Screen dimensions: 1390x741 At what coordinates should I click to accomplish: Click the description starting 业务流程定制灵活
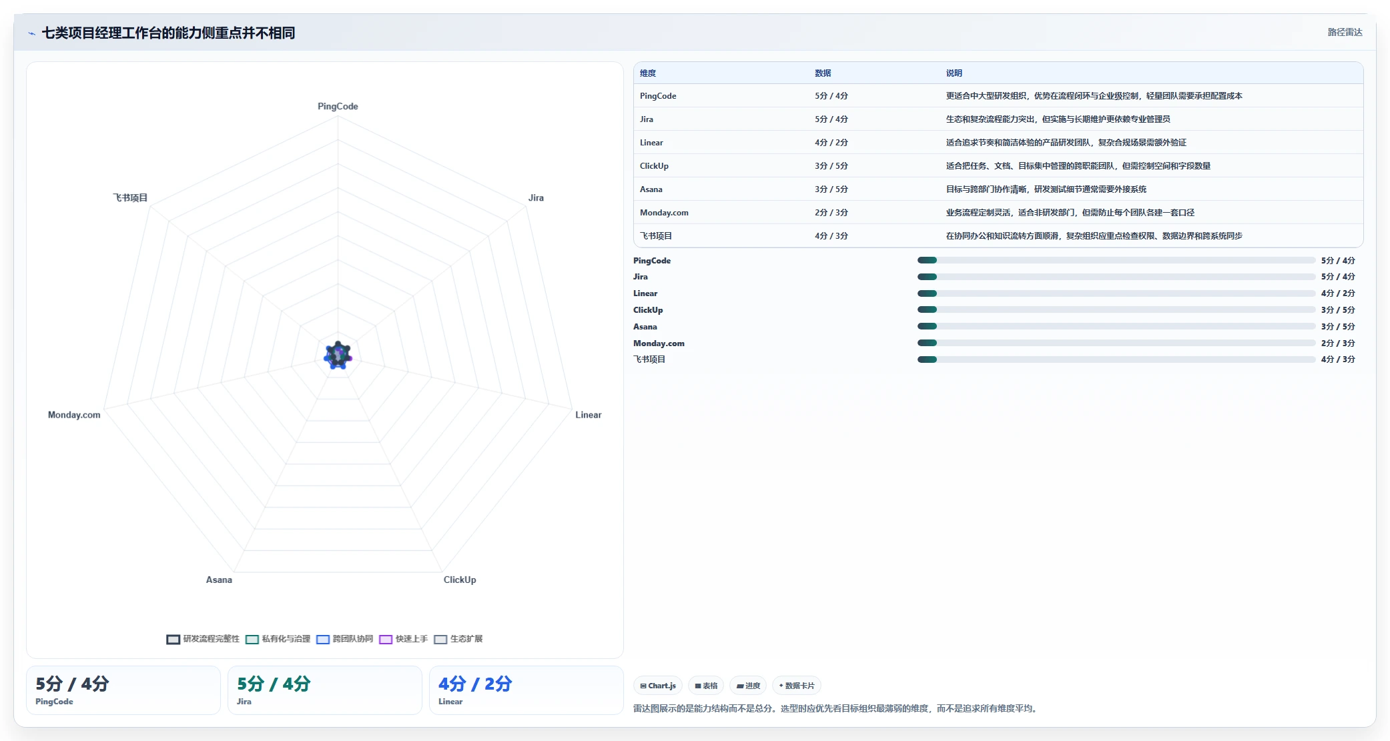1070,213
